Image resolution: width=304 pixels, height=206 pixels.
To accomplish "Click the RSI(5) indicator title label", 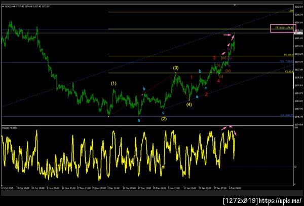I will point(7,128).
